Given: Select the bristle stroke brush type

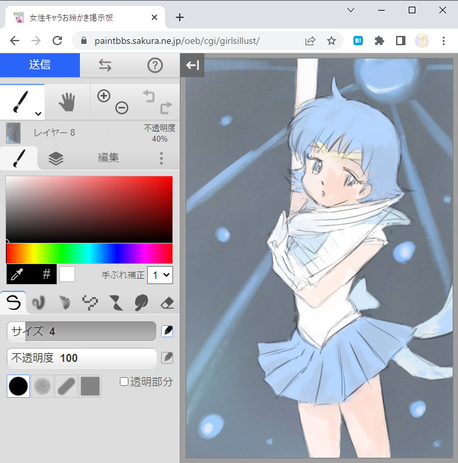Looking at the screenshot, I should click(x=65, y=303).
